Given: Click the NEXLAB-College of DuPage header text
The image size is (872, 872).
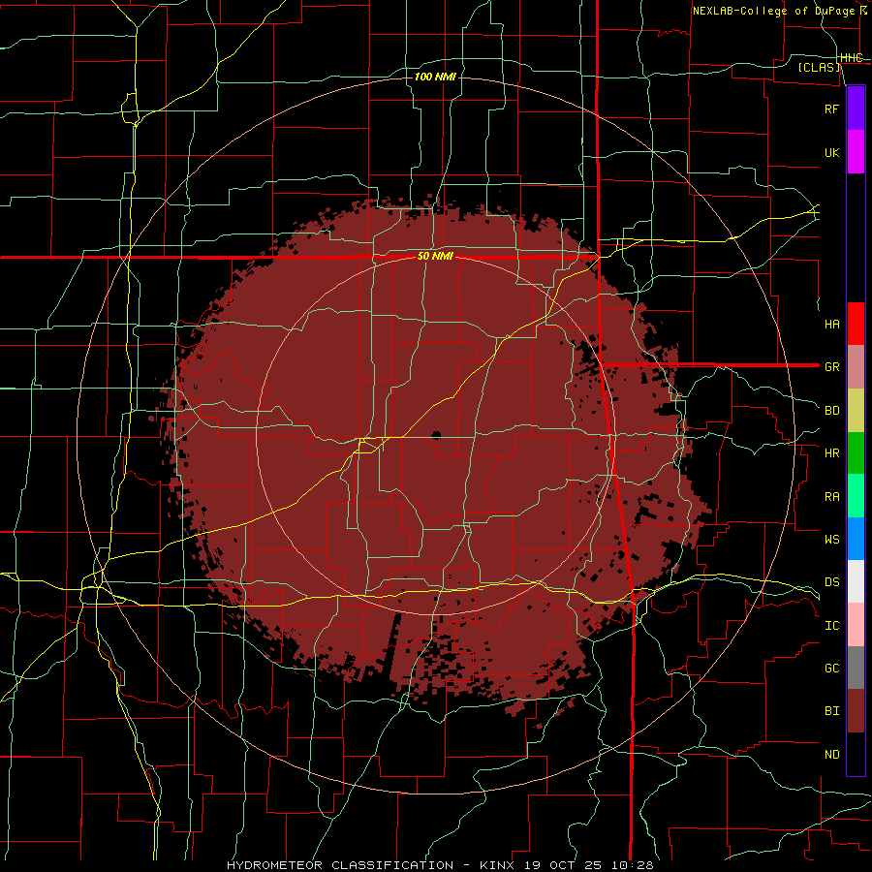Looking at the screenshot, I should (x=773, y=11).
